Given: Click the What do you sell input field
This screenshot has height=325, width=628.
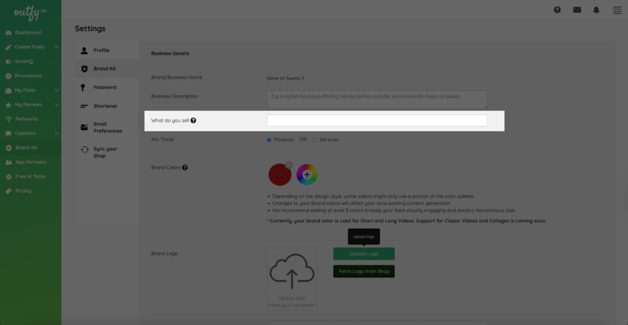Looking at the screenshot, I should 377,121.
